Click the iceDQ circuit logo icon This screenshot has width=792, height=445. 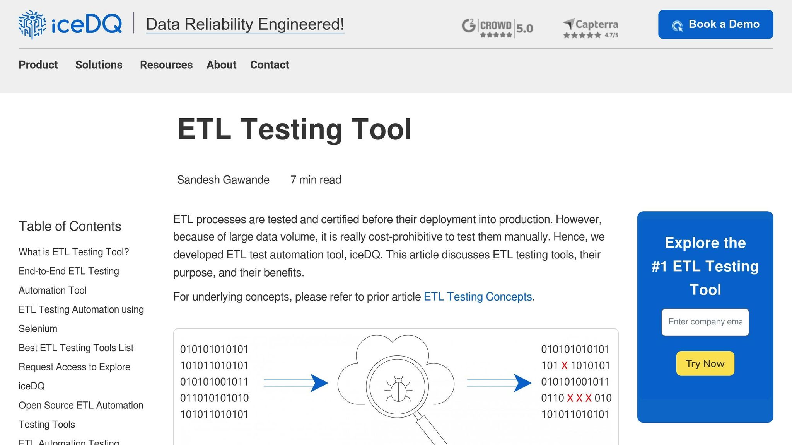[x=32, y=25]
